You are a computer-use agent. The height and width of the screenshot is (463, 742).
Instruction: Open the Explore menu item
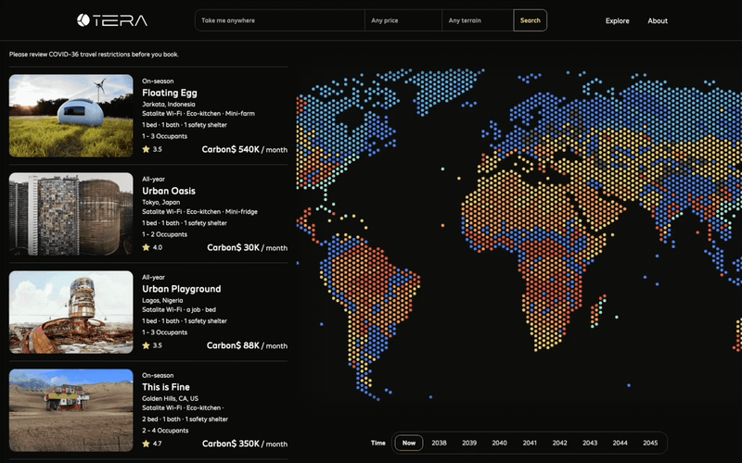[617, 20]
